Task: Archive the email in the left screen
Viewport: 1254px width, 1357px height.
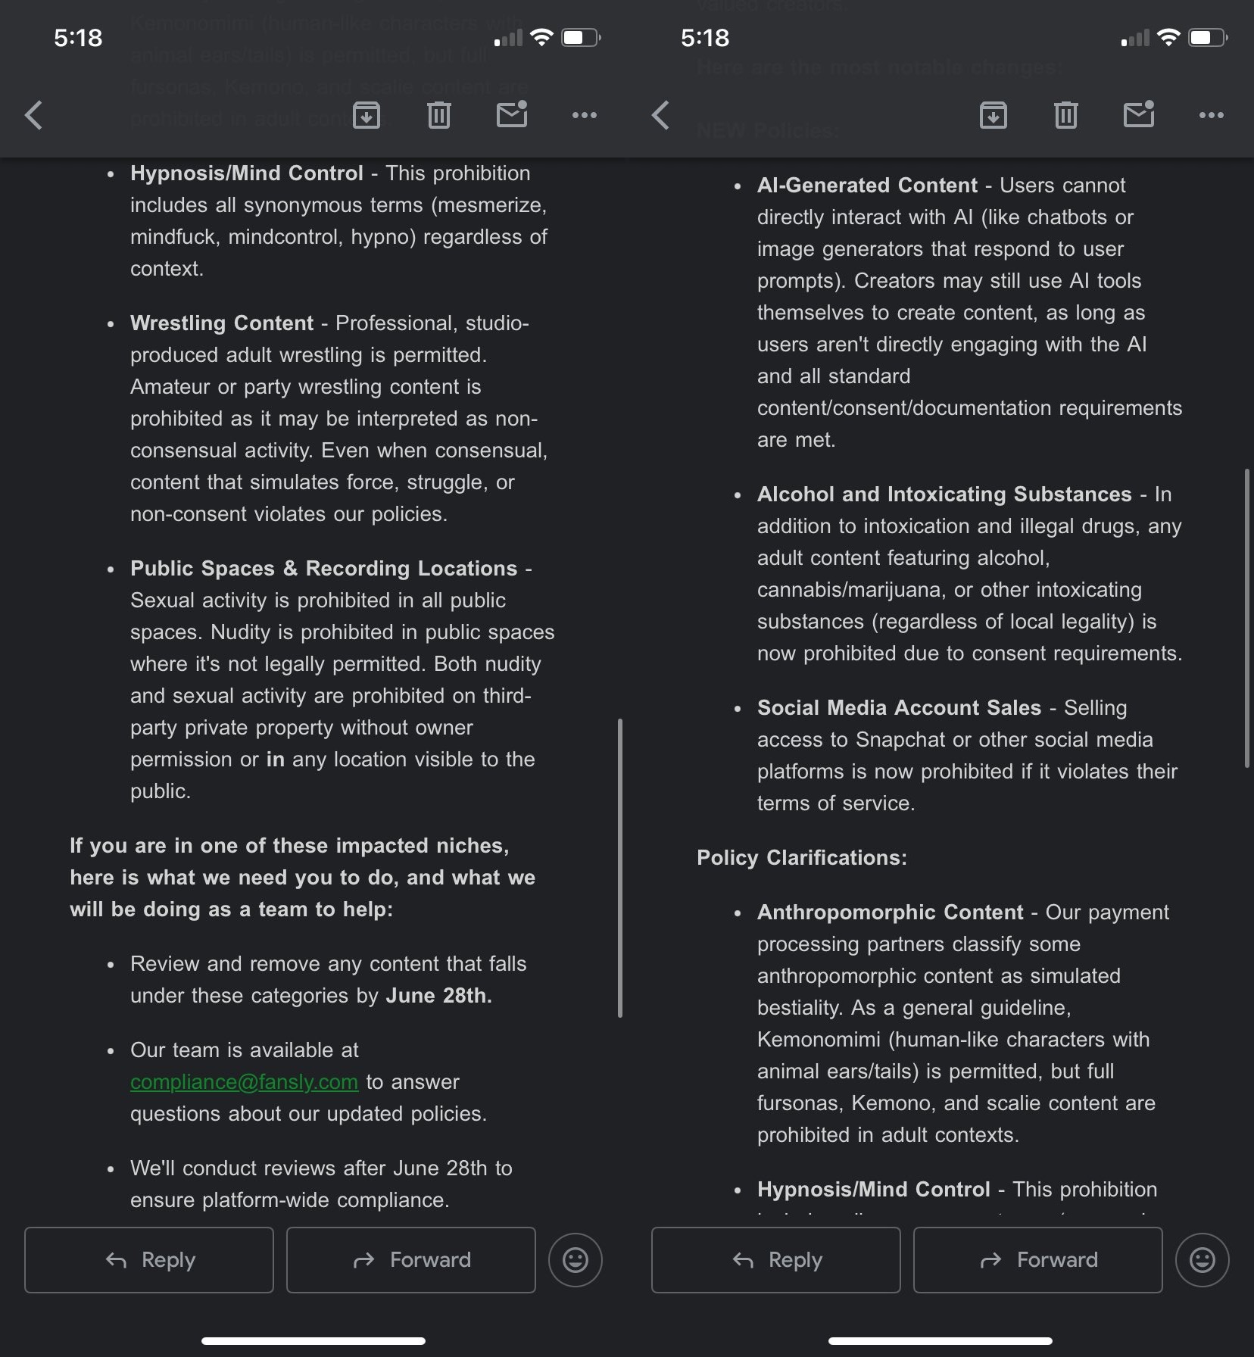Action: click(367, 115)
